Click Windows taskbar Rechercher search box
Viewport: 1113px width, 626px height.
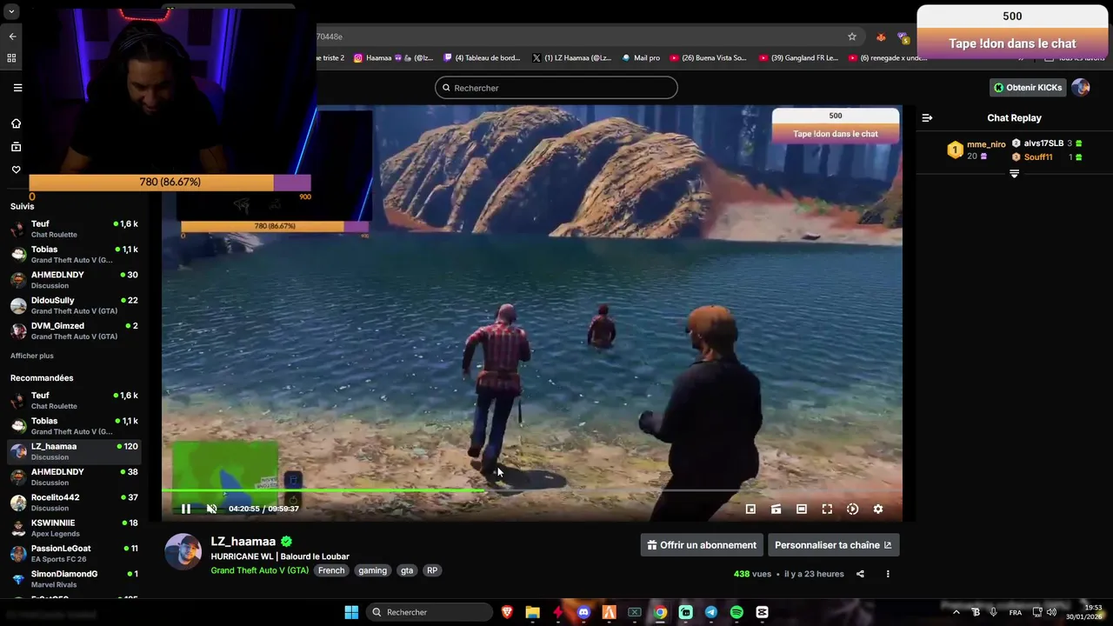(429, 612)
